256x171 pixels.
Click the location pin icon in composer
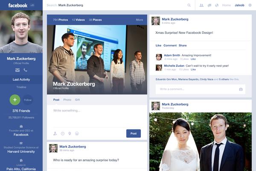tap(70, 133)
